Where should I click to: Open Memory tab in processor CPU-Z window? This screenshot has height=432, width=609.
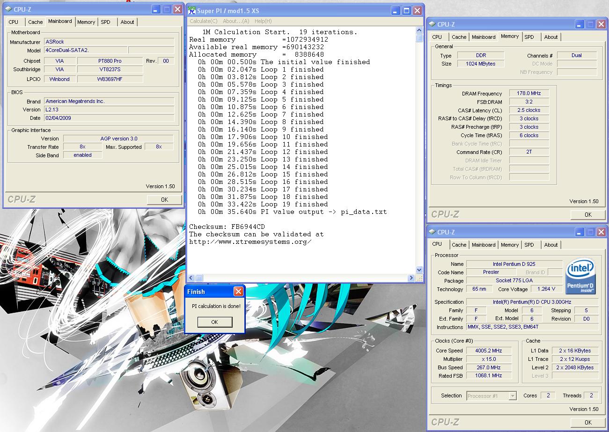point(510,245)
